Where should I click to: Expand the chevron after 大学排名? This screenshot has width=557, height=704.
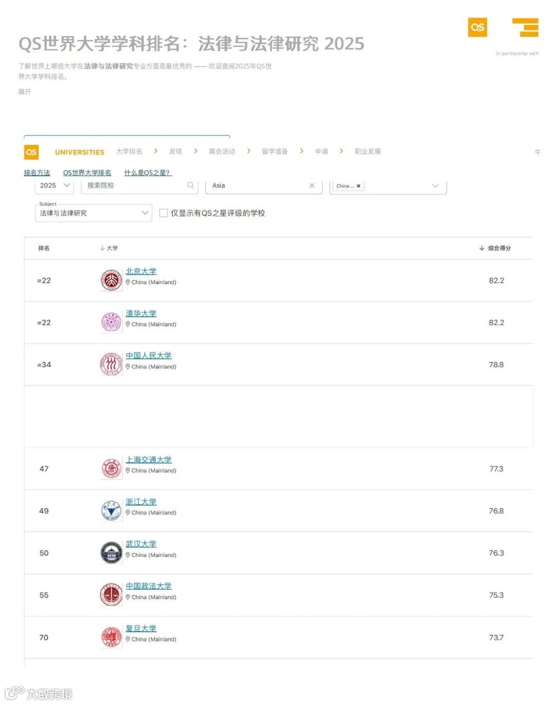(x=156, y=151)
